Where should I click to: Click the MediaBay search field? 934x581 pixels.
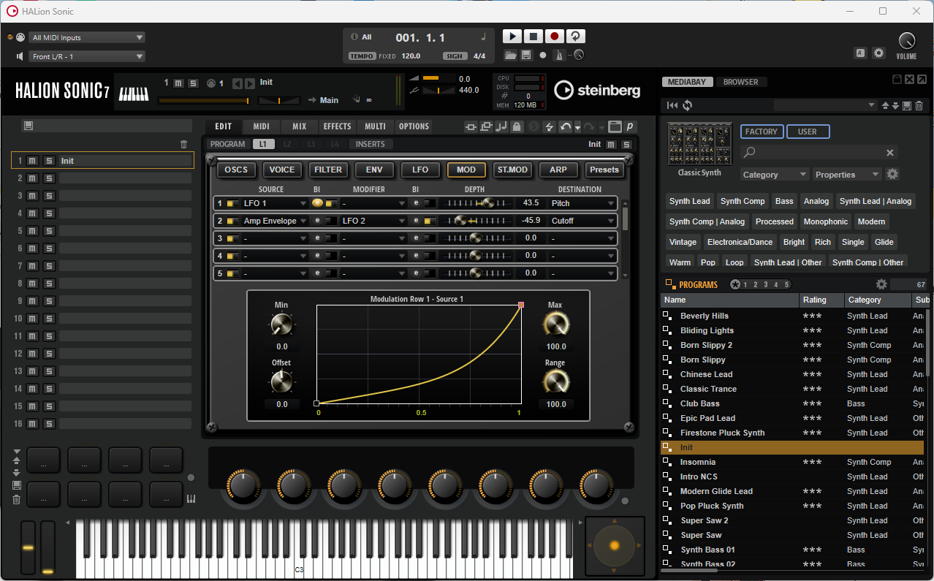point(818,153)
